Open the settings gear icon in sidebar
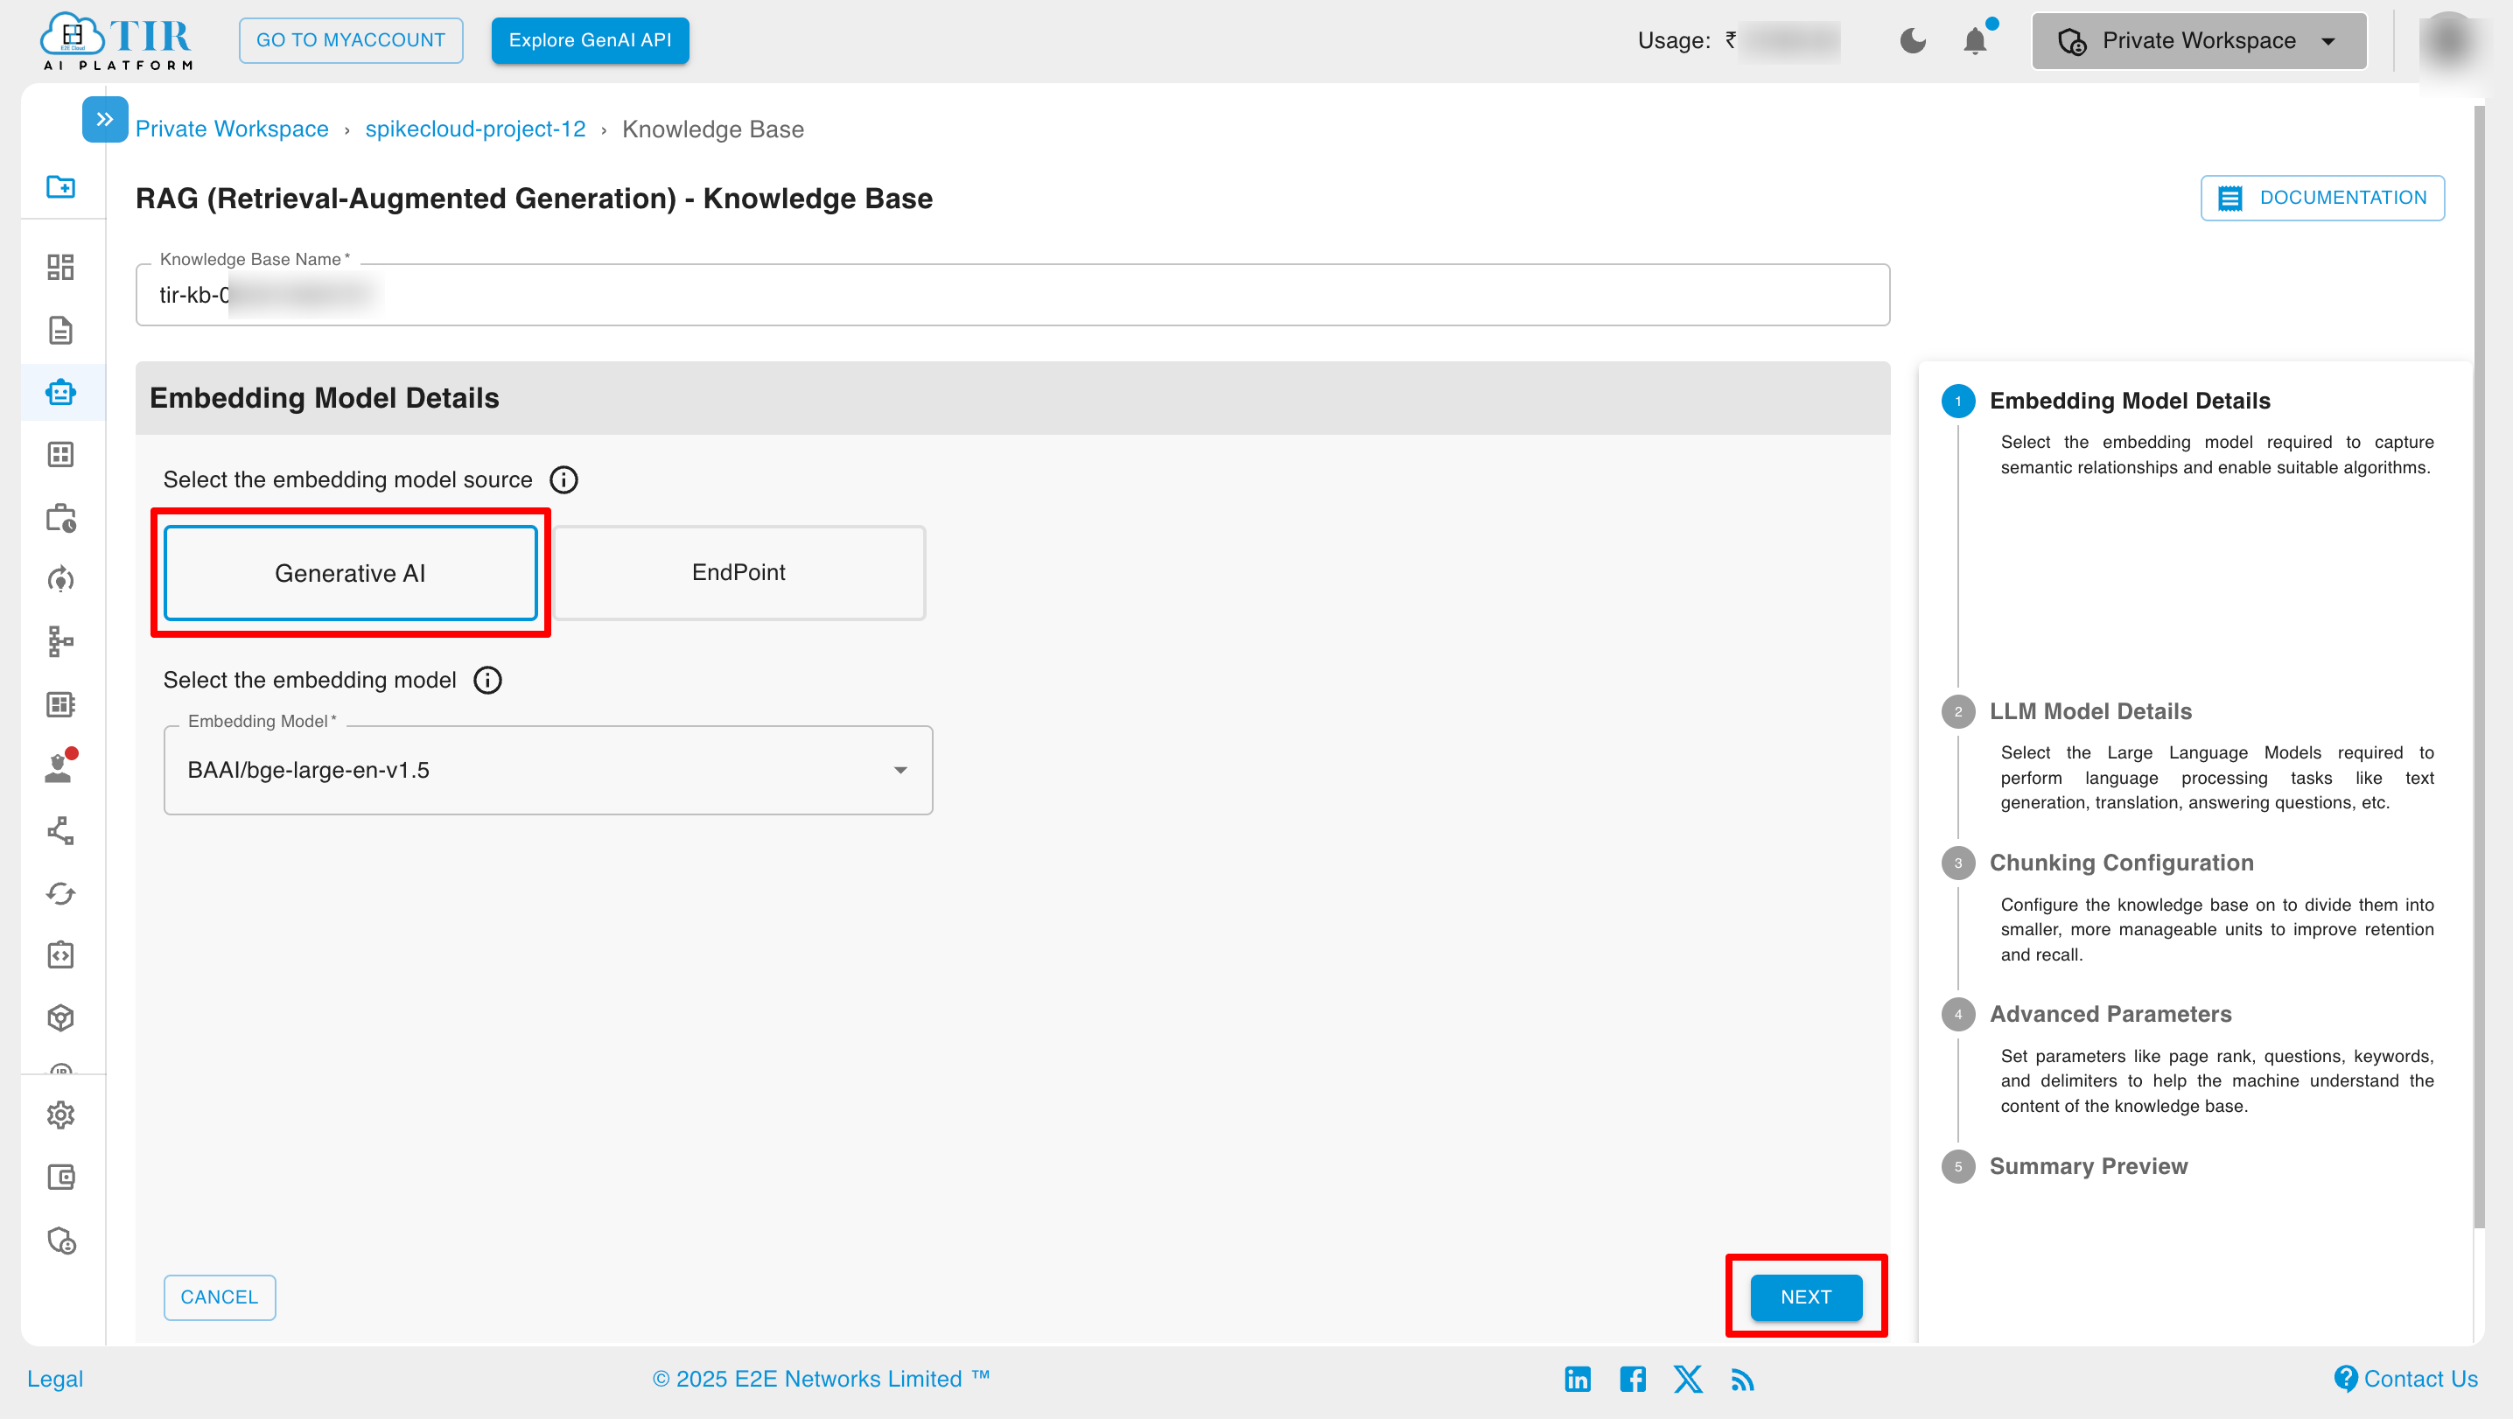The width and height of the screenshot is (2513, 1419). 60,1115
